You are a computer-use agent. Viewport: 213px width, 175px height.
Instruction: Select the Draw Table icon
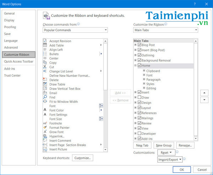(x=45, y=84)
